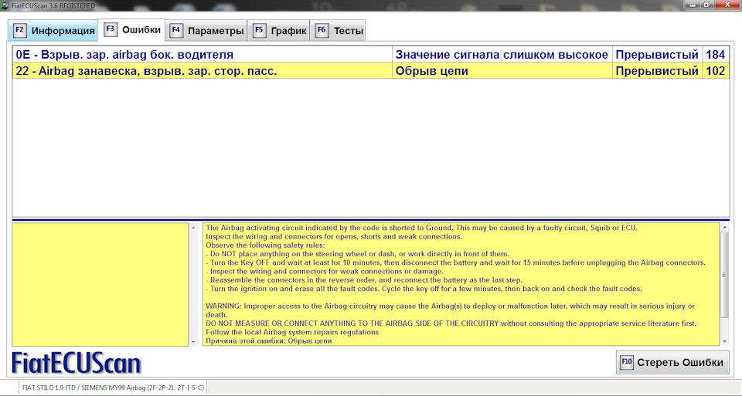Close the FiatECUScan window
The image size is (742, 396).
727,5
